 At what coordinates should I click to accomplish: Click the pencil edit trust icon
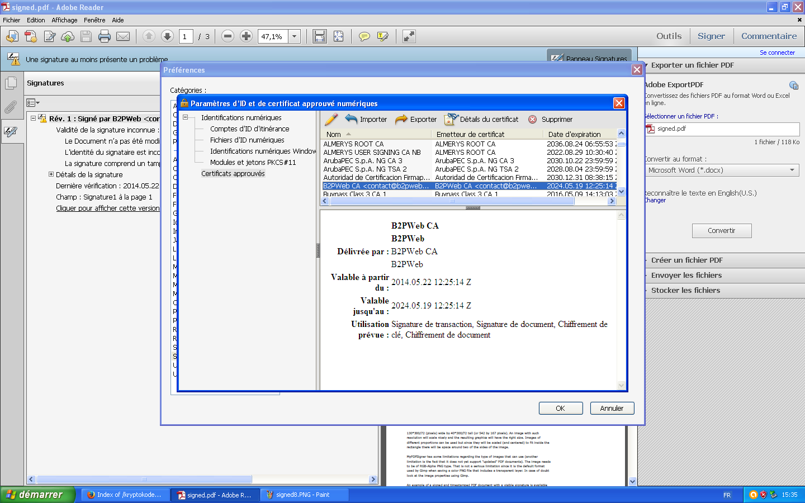[331, 119]
